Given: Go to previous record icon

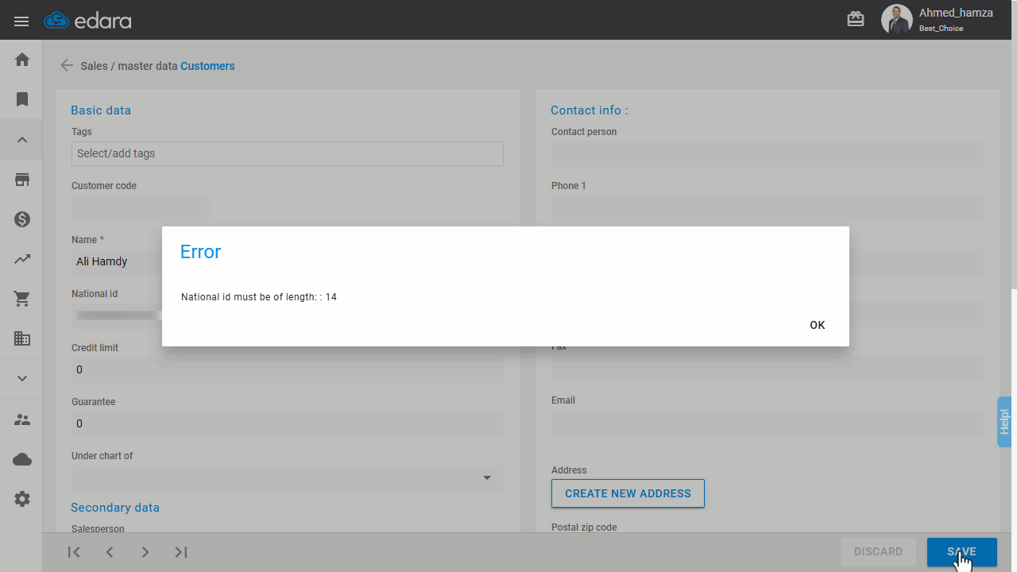Looking at the screenshot, I should point(110,552).
